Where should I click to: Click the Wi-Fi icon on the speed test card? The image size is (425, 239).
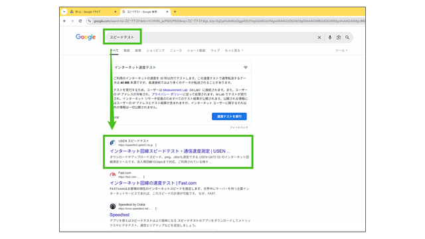pos(245,67)
